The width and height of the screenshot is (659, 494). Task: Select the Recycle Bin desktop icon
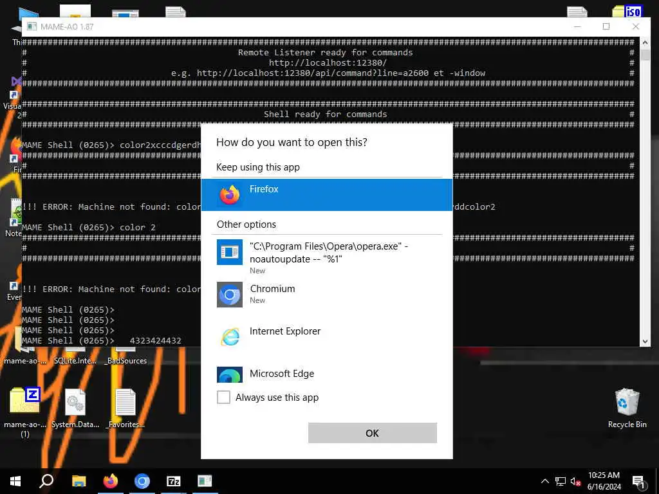point(627,408)
